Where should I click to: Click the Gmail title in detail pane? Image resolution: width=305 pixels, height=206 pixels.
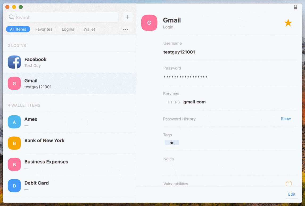(x=172, y=20)
